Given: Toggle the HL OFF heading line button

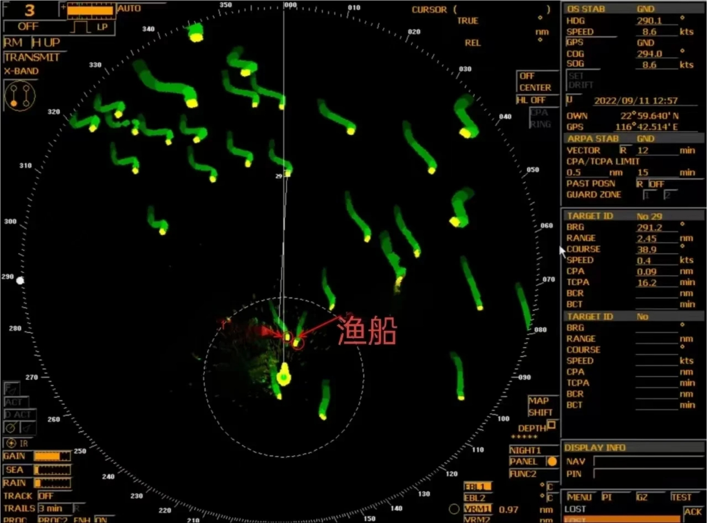Looking at the screenshot, I should [x=531, y=100].
